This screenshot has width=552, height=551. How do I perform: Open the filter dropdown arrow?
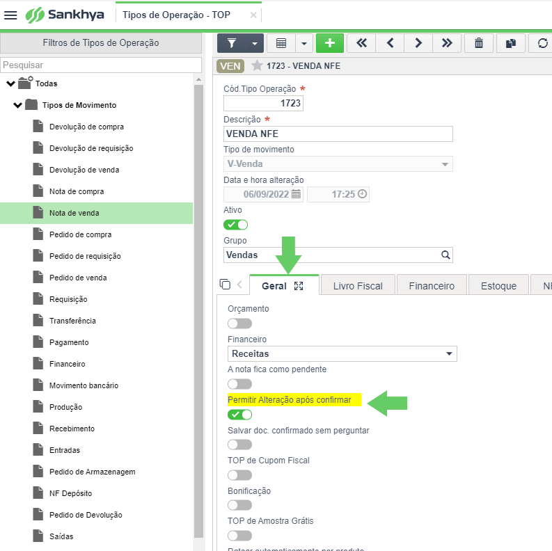click(255, 43)
